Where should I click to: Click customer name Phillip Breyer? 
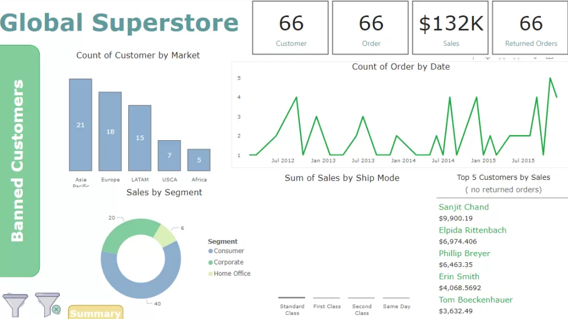coord(465,253)
